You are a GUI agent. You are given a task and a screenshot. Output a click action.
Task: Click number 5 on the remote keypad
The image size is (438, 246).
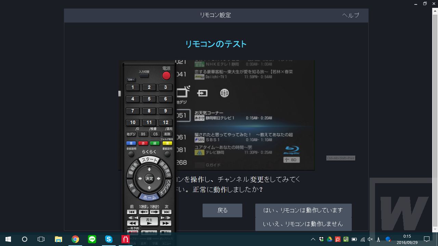pyautogui.click(x=149, y=99)
